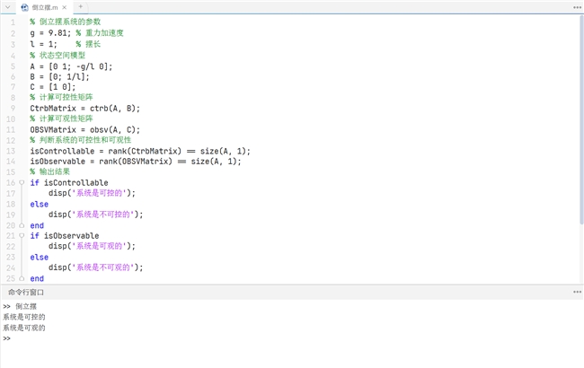Click the fold end marker at line 20
The width and height of the screenshot is (584, 368).
[x=22, y=225]
